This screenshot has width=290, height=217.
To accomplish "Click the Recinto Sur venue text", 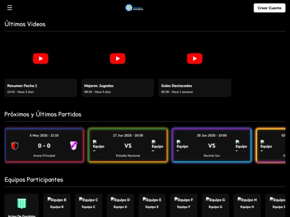I will pos(212,155).
